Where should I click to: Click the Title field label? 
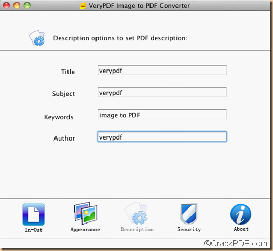(x=68, y=72)
